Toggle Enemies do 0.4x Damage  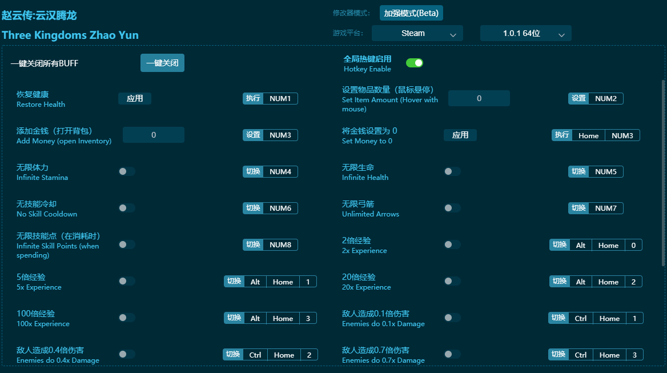(126, 354)
